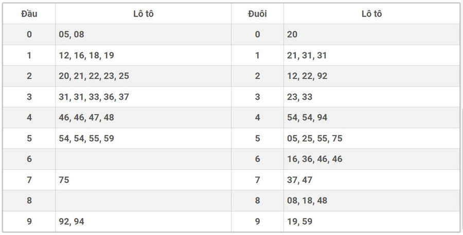The image size is (463, 235).
Task: Select the 31, 31, 33, 36, 37 cell
Action: pos(94,97)
